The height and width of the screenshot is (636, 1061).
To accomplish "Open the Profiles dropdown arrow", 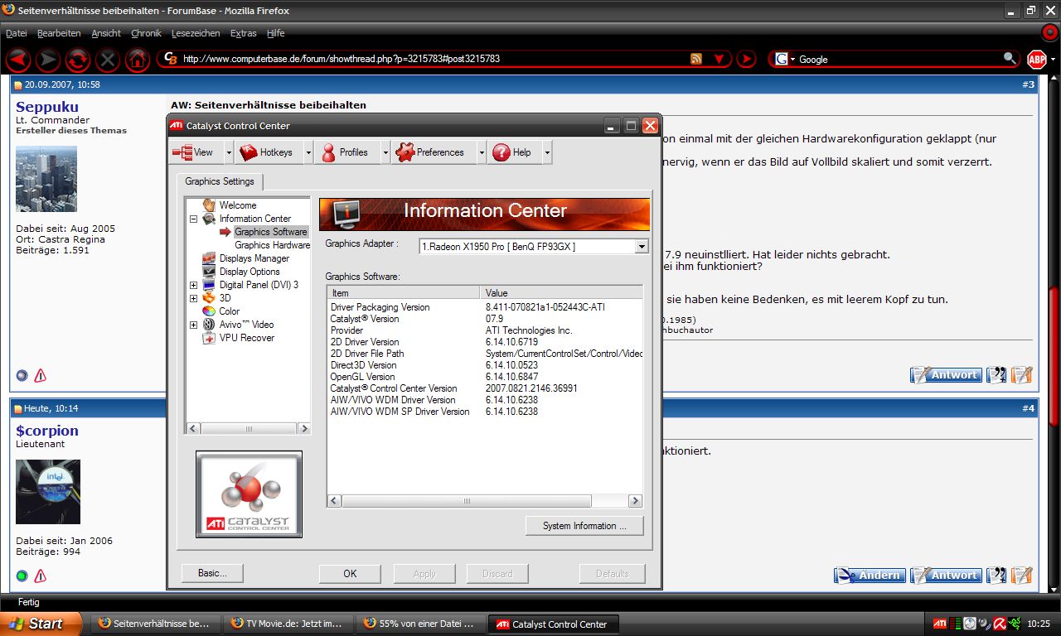I will click(385, 152).
